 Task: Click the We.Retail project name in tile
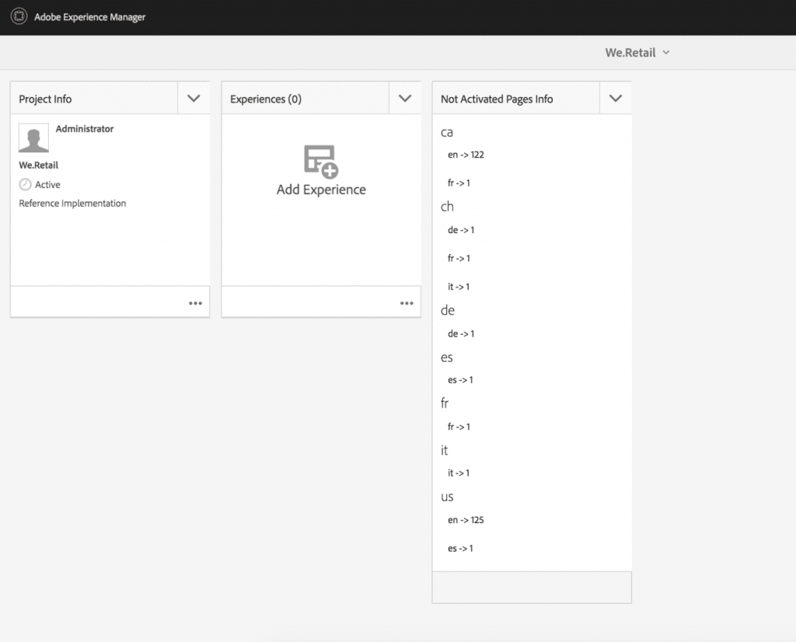click(x=39, y=165)
